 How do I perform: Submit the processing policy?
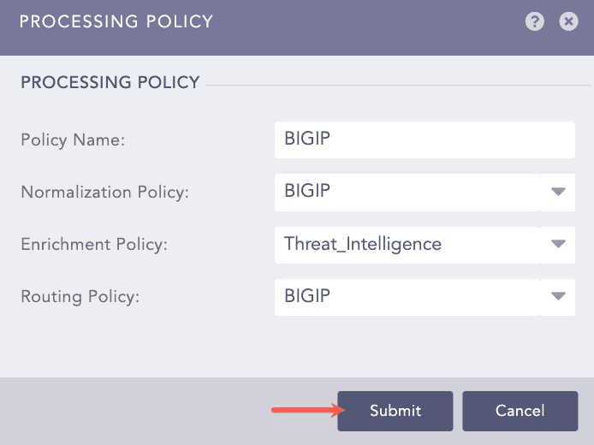point(395,411)
